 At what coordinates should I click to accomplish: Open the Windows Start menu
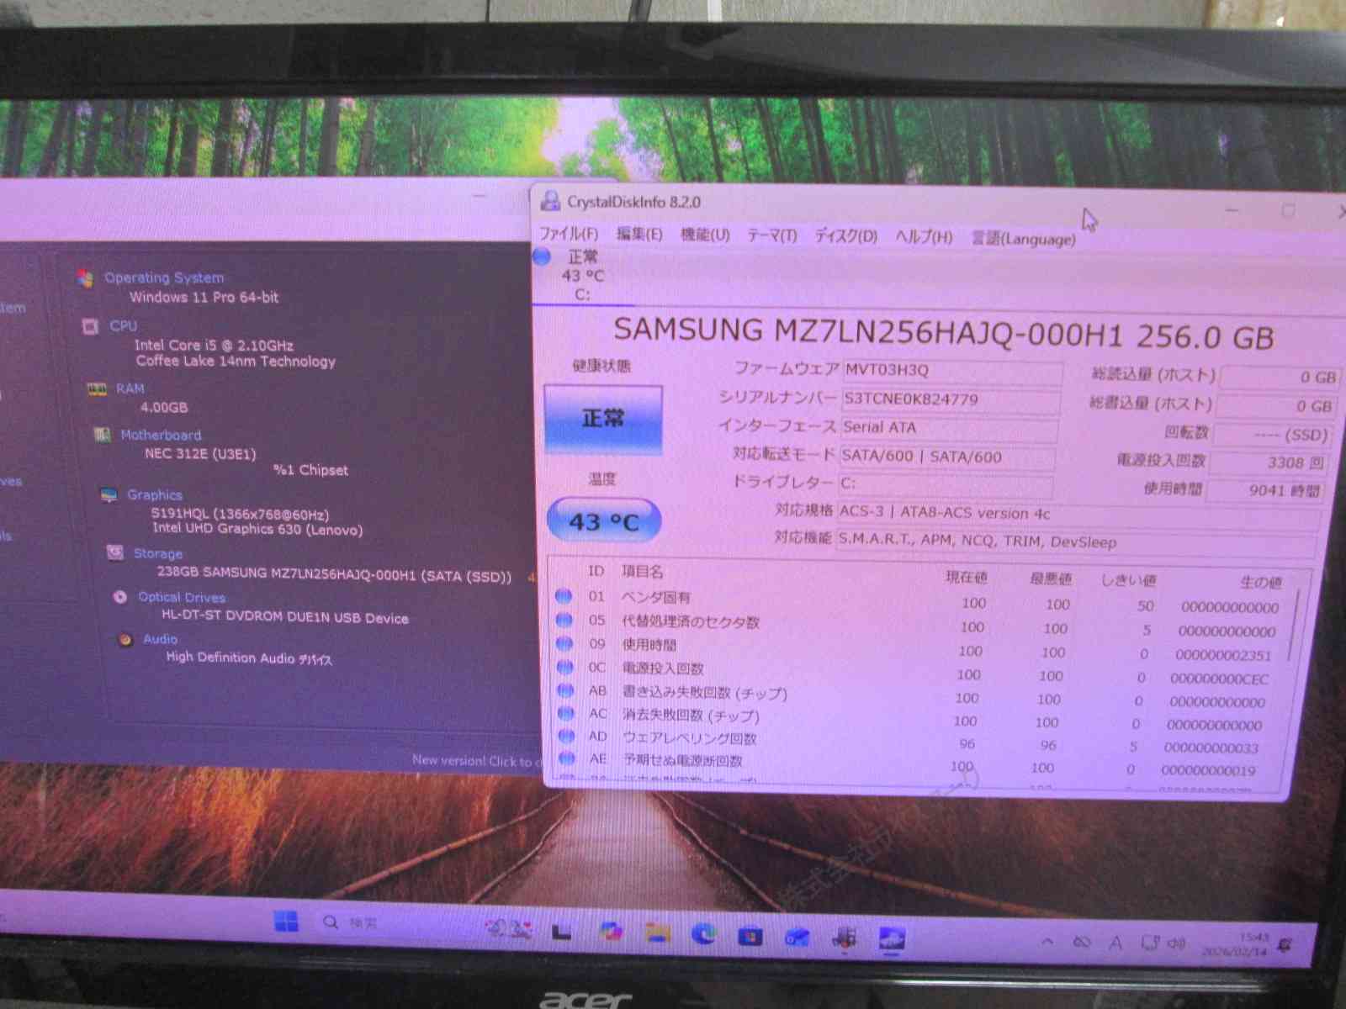coord(286,922)
